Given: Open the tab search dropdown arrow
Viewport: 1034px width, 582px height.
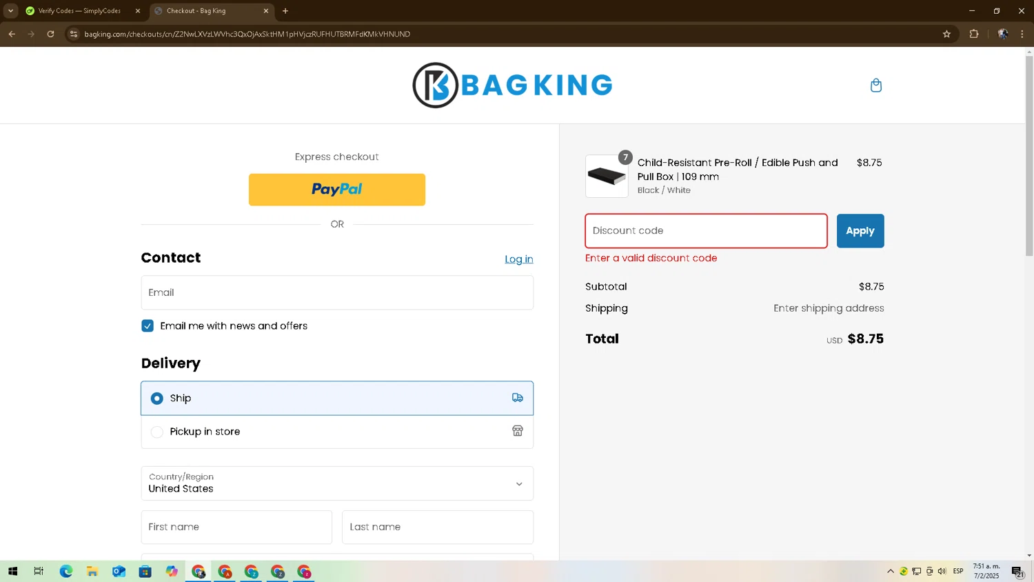Looking at the screenshot, I should pos(10,11).
